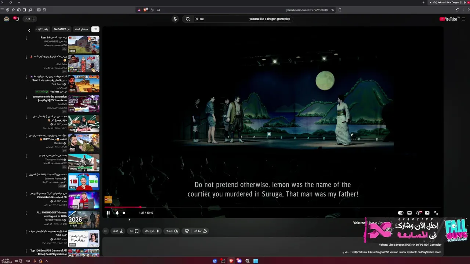Open the Scammer Payback video thumbnail

(x=84, y=181)
